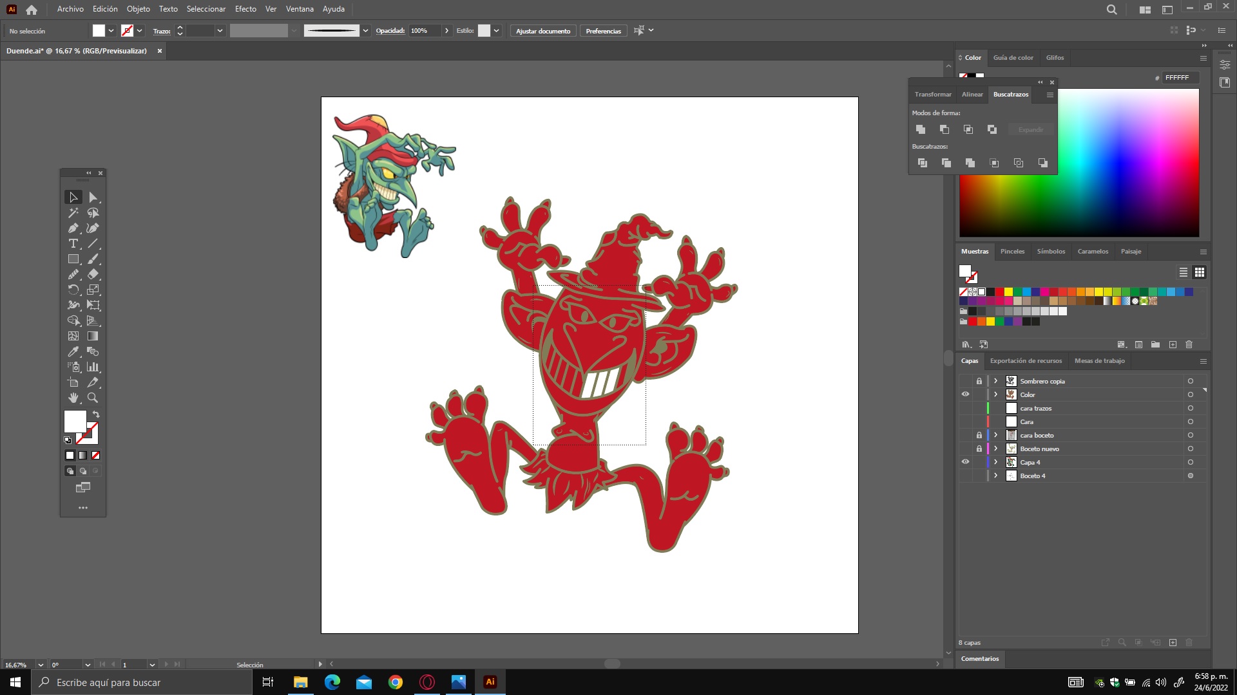
Task: Show the hidden Boceto 4 layer
Action: (x=965, y=476)
